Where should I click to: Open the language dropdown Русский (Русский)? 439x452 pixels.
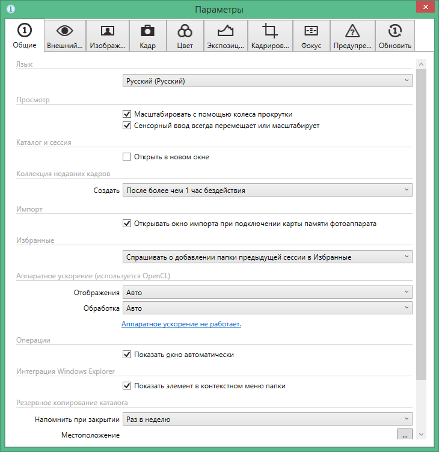tap(267, 81)
